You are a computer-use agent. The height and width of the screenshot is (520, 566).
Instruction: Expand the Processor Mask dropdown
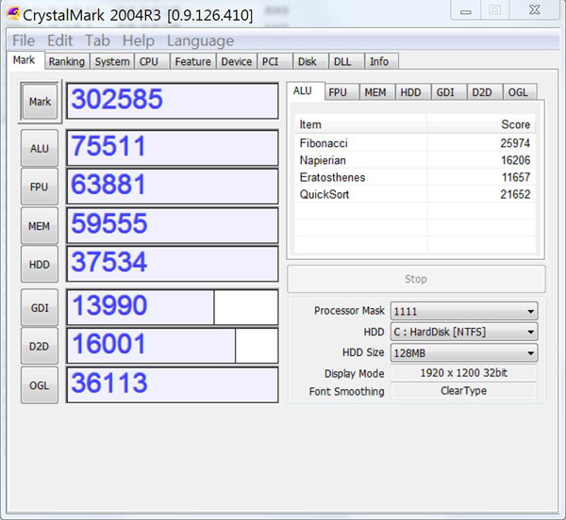(464, 311)
